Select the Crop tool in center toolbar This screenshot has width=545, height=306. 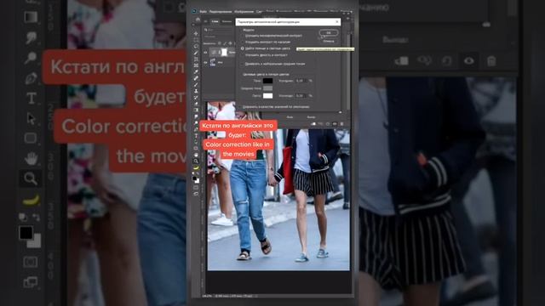196,59
